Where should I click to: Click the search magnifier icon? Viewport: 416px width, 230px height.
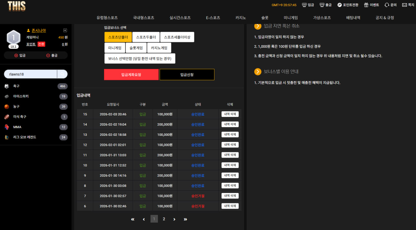pos(62,74)
